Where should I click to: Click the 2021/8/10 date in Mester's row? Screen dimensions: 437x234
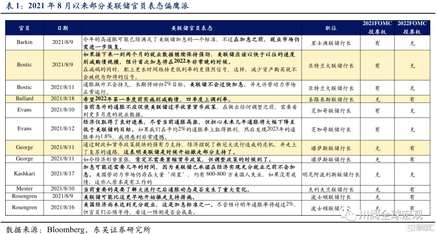[x=63, y=189]
